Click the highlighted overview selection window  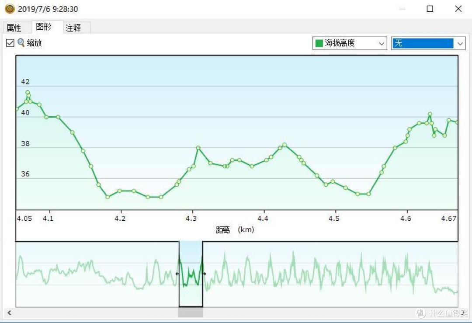(191, 274)
